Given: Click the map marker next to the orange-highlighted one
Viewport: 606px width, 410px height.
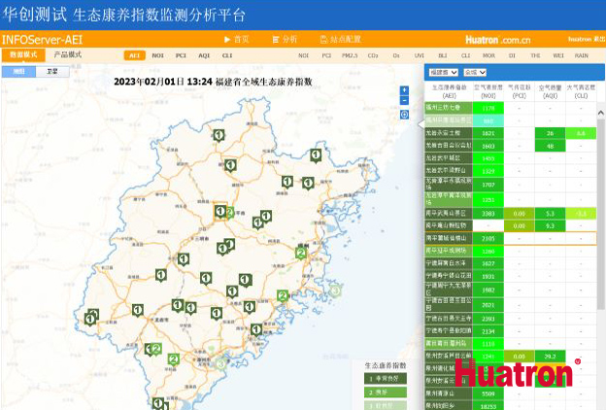Looking at the screenshot, I should 230,213.
